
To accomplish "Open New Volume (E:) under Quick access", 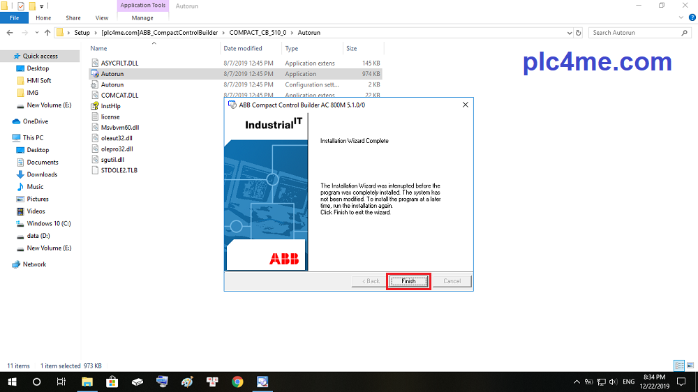I will click(49, 105).
